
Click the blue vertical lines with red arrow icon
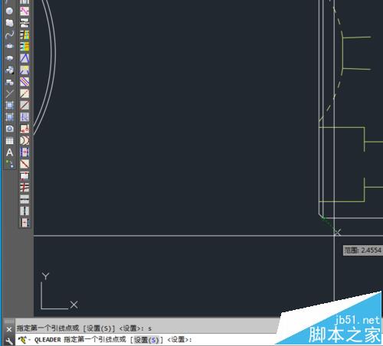point(25,152)
